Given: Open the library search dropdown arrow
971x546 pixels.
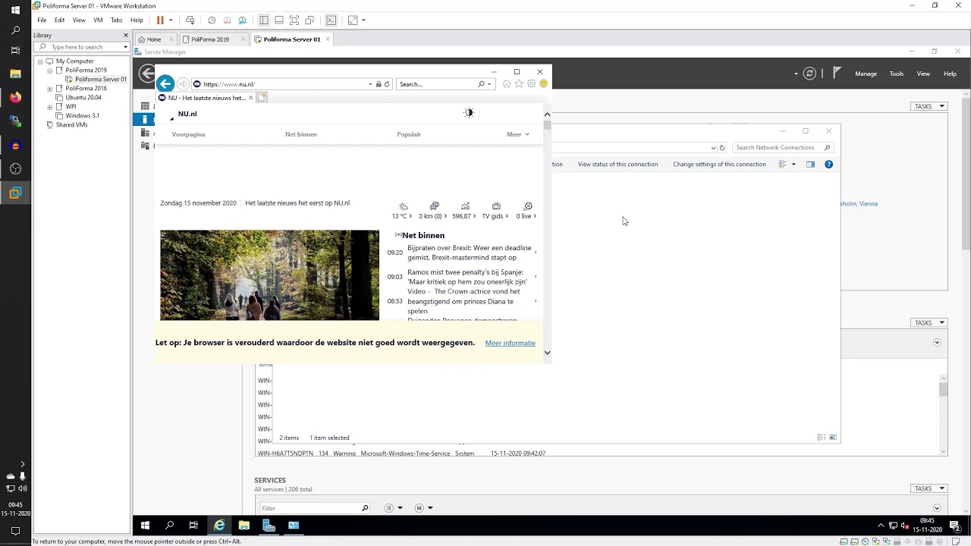Looking at the screenshot, I should (125, 47).
